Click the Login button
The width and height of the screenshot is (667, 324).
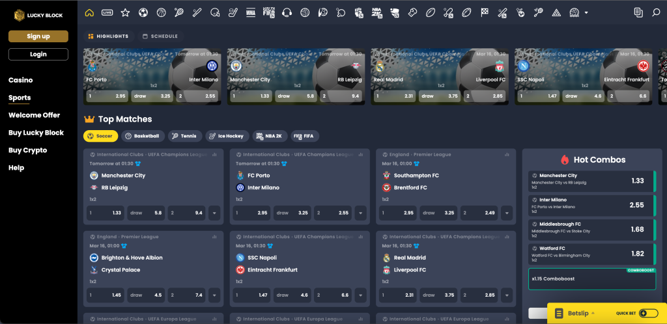coord(38,55)
